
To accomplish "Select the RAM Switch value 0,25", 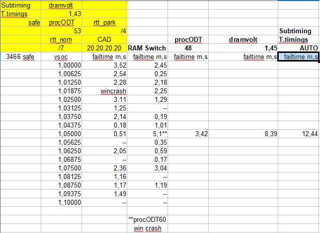I will click(x=147, y=74).
